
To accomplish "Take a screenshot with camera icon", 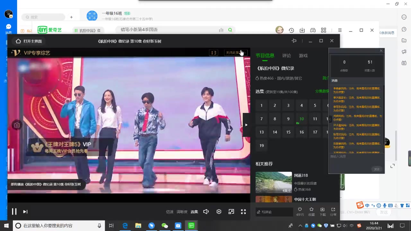I will tap(17, 125).
